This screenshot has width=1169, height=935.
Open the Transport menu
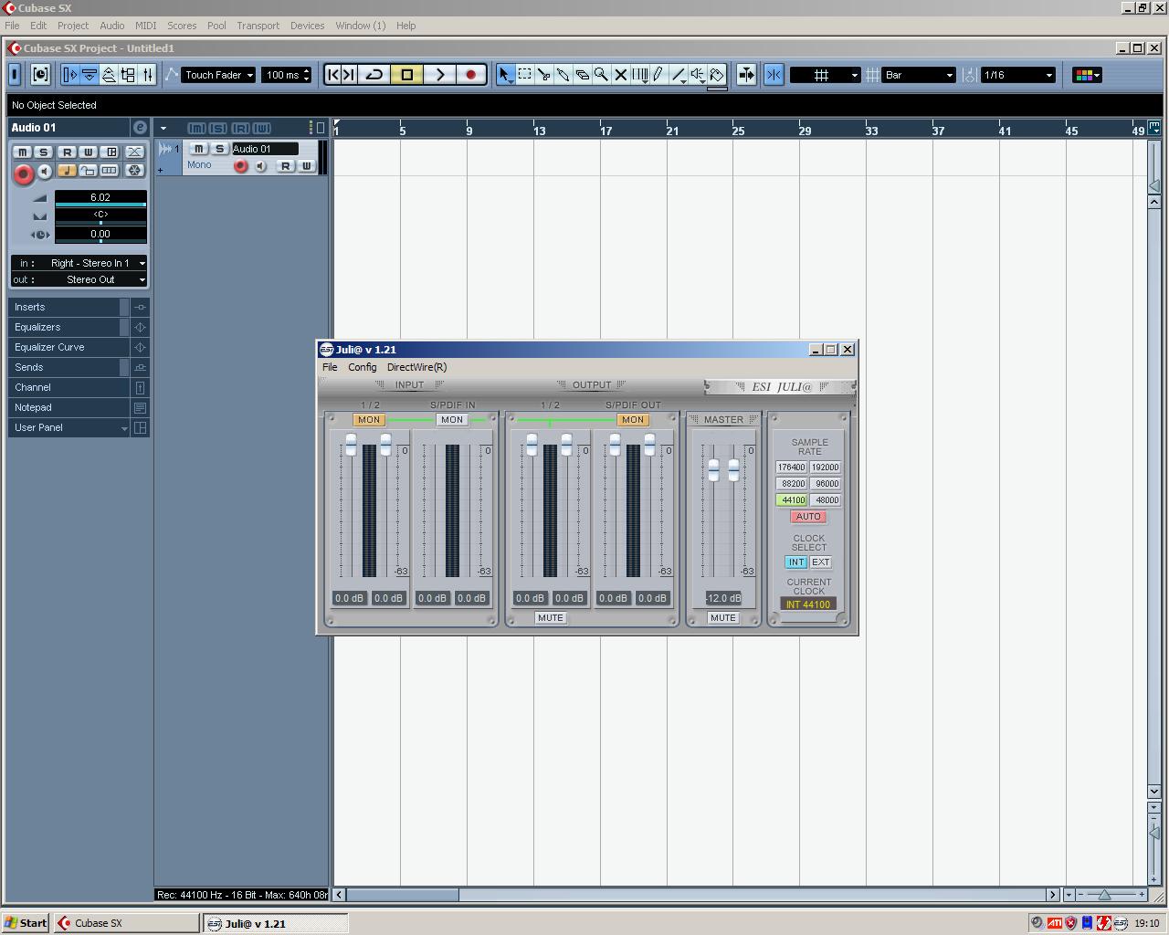click(258, 26)
